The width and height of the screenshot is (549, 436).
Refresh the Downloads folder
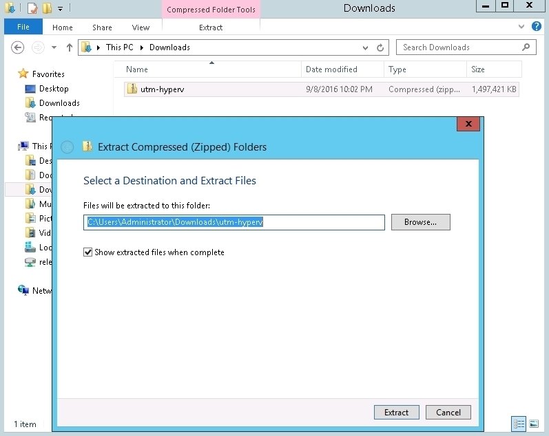pyautogui.click(x=380, y=47)
